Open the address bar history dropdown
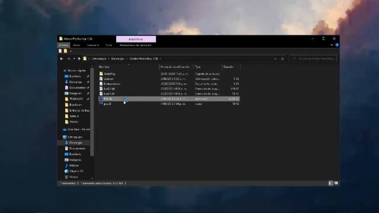Image resolution: width=379 pixels, height=213 pixels. (275, 59)
